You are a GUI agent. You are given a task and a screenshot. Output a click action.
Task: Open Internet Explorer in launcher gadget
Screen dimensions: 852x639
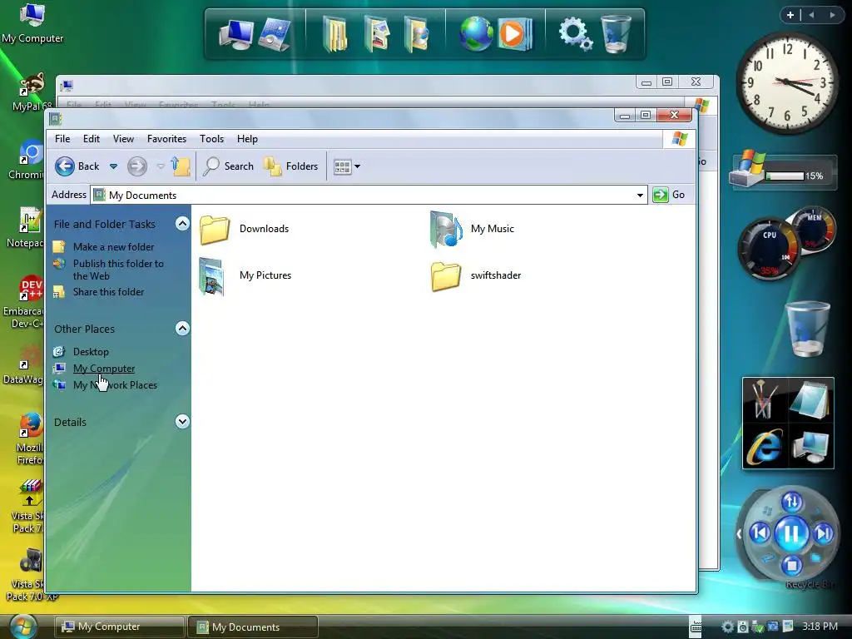(x=765, y=447)
